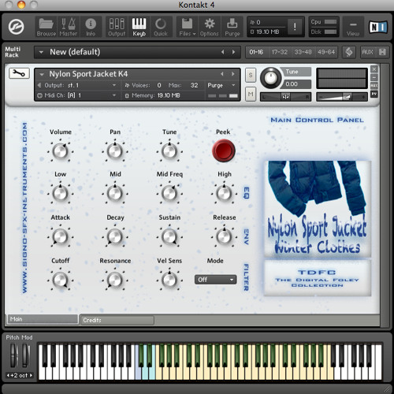Click the Volume knob
This screenshot has height=394, width=394.
click(61, 151)
